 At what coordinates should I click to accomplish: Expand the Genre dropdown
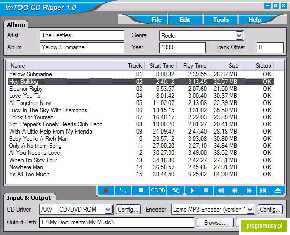(x=239, y=35)
